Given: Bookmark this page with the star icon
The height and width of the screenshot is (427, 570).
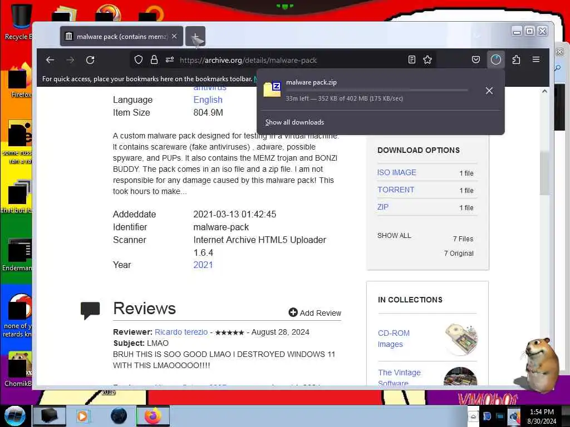Looking at the screenshot, I should point(427,59).
